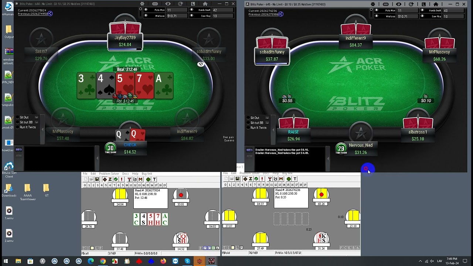
Task: Open Help menu in left solver window
Action: tap(135, 174)
